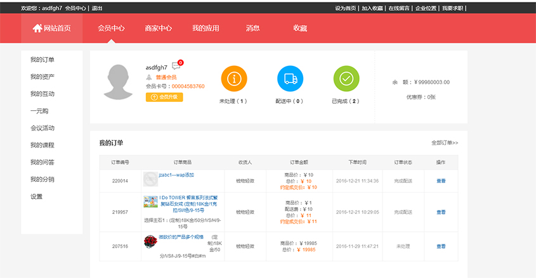
Task: Open 设置 in the left sidebar
Action: tap(37, 196)
